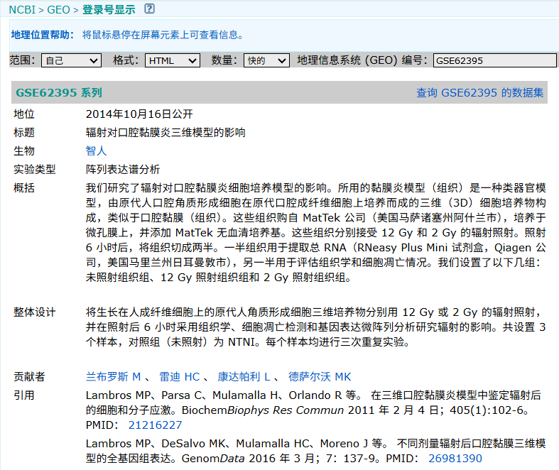Open the 范围 dropdown showing 自己
Image resolution: width=559 pixels, height=470 pixels.
point(71,60)
